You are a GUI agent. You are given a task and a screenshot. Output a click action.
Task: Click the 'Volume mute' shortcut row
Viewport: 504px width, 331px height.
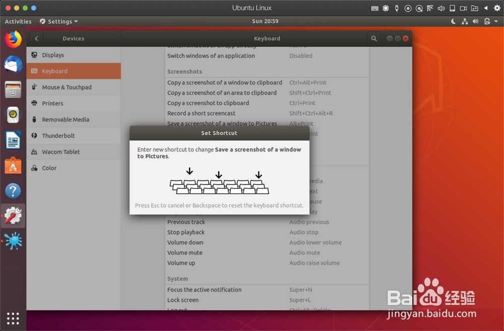click(x=267, y=253)
